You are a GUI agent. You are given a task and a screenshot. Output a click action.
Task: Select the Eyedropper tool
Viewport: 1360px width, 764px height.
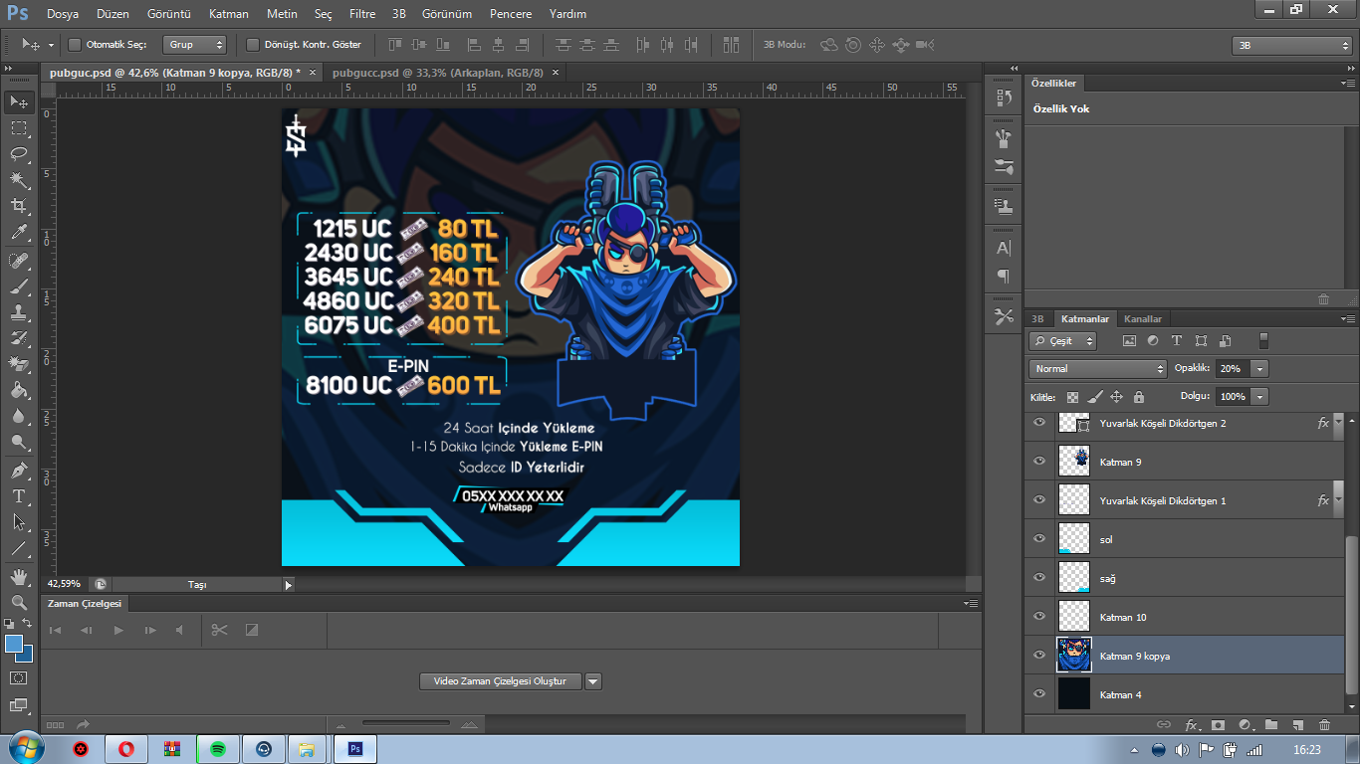19,233
